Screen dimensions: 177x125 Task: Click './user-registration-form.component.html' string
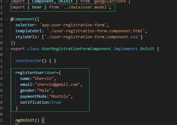tap(96, 31)
